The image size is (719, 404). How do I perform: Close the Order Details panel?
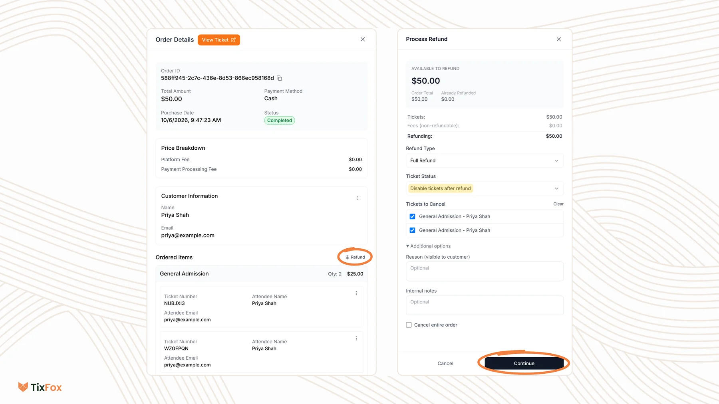[363, 40]
